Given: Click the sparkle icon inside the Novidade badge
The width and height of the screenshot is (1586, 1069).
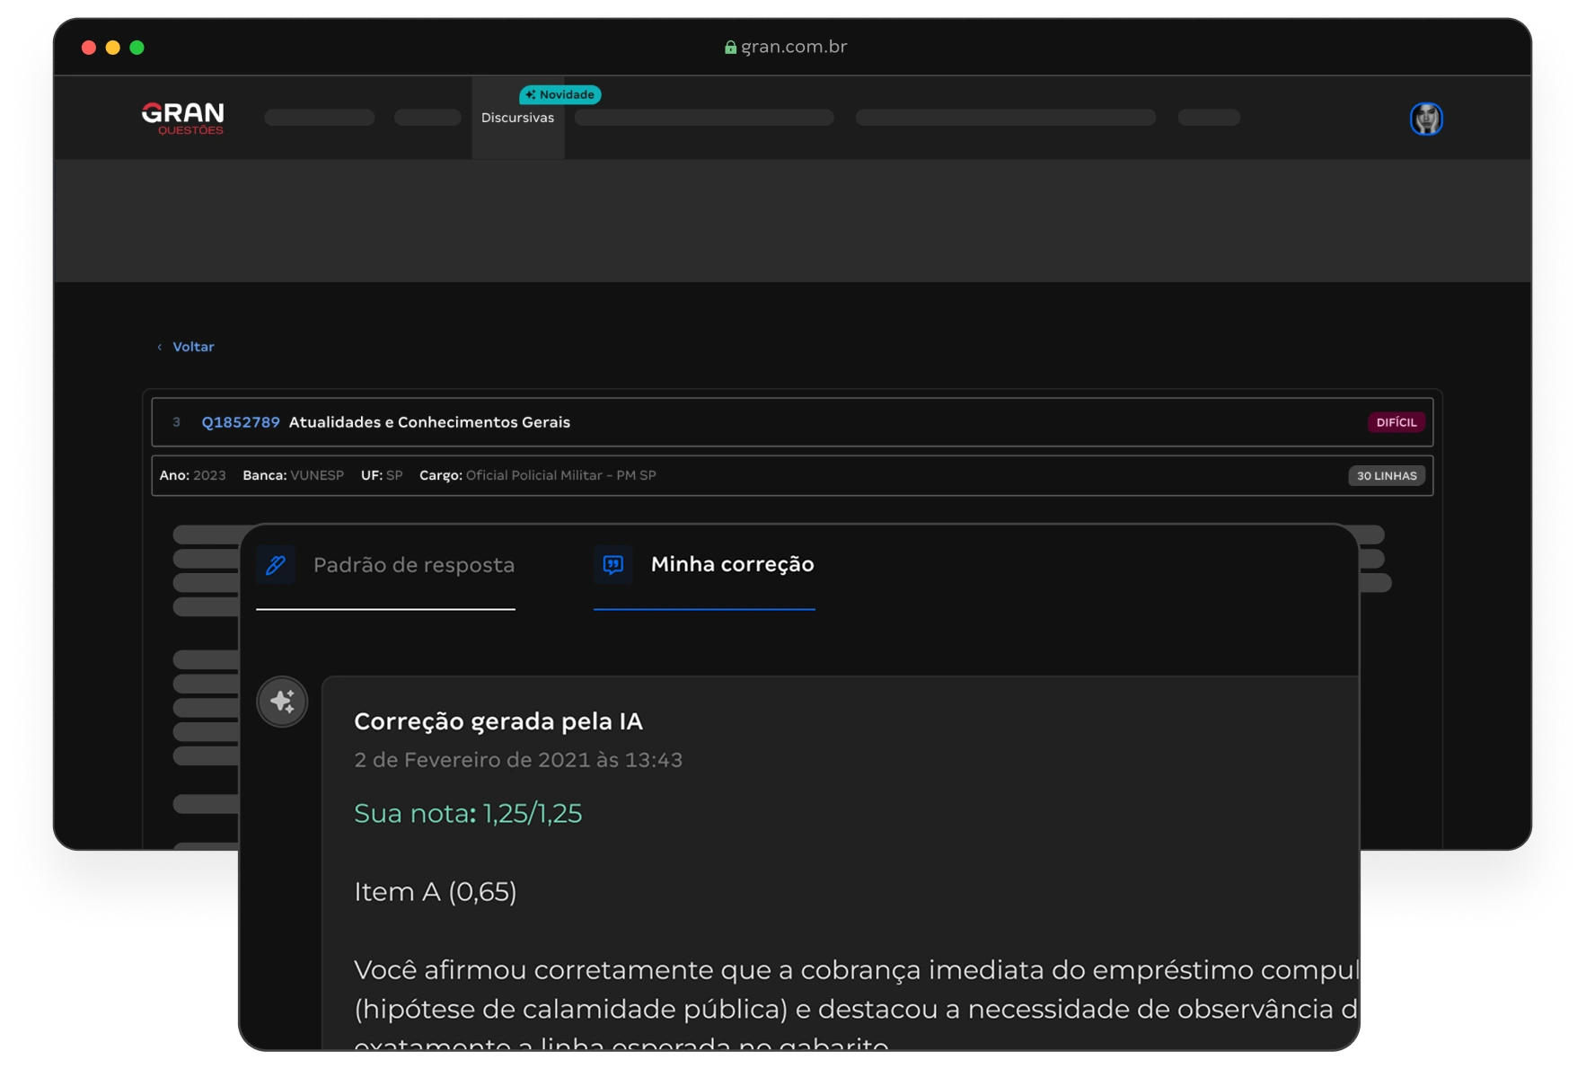Looking at the screenshot, I should tap(532, 94).
